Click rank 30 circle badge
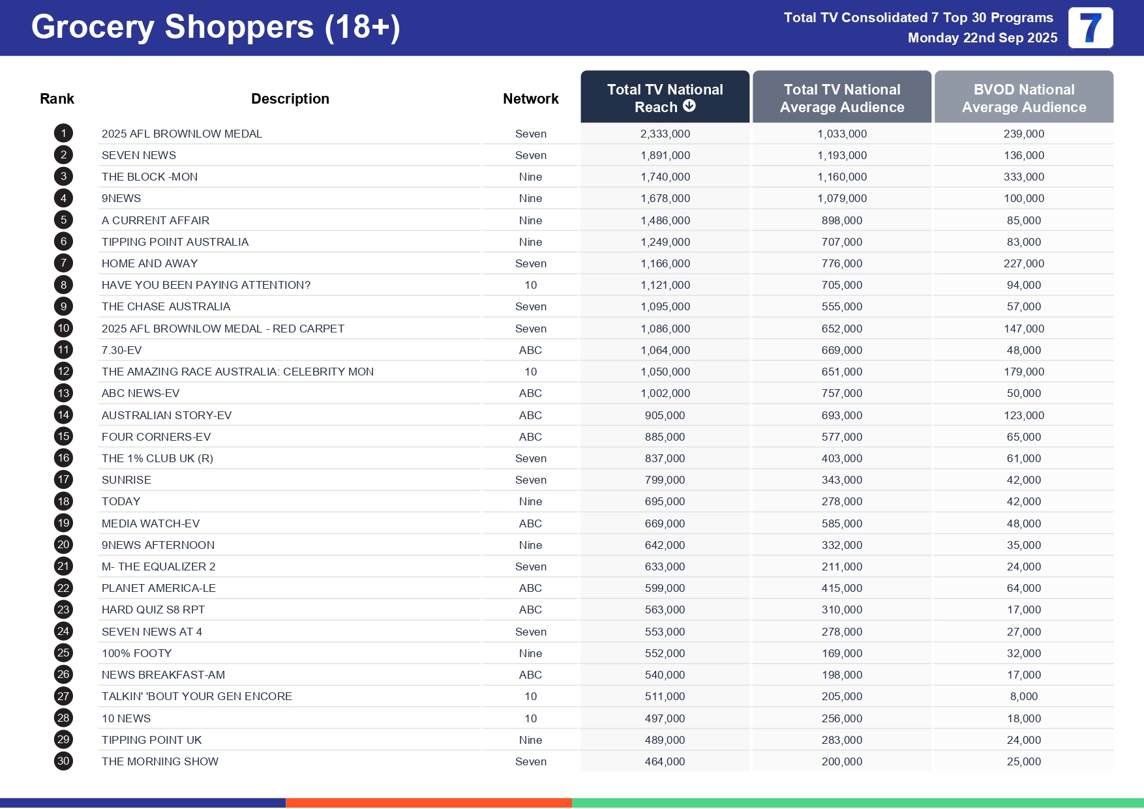This screenshot has height=809, width=1144. click(63, 761)
